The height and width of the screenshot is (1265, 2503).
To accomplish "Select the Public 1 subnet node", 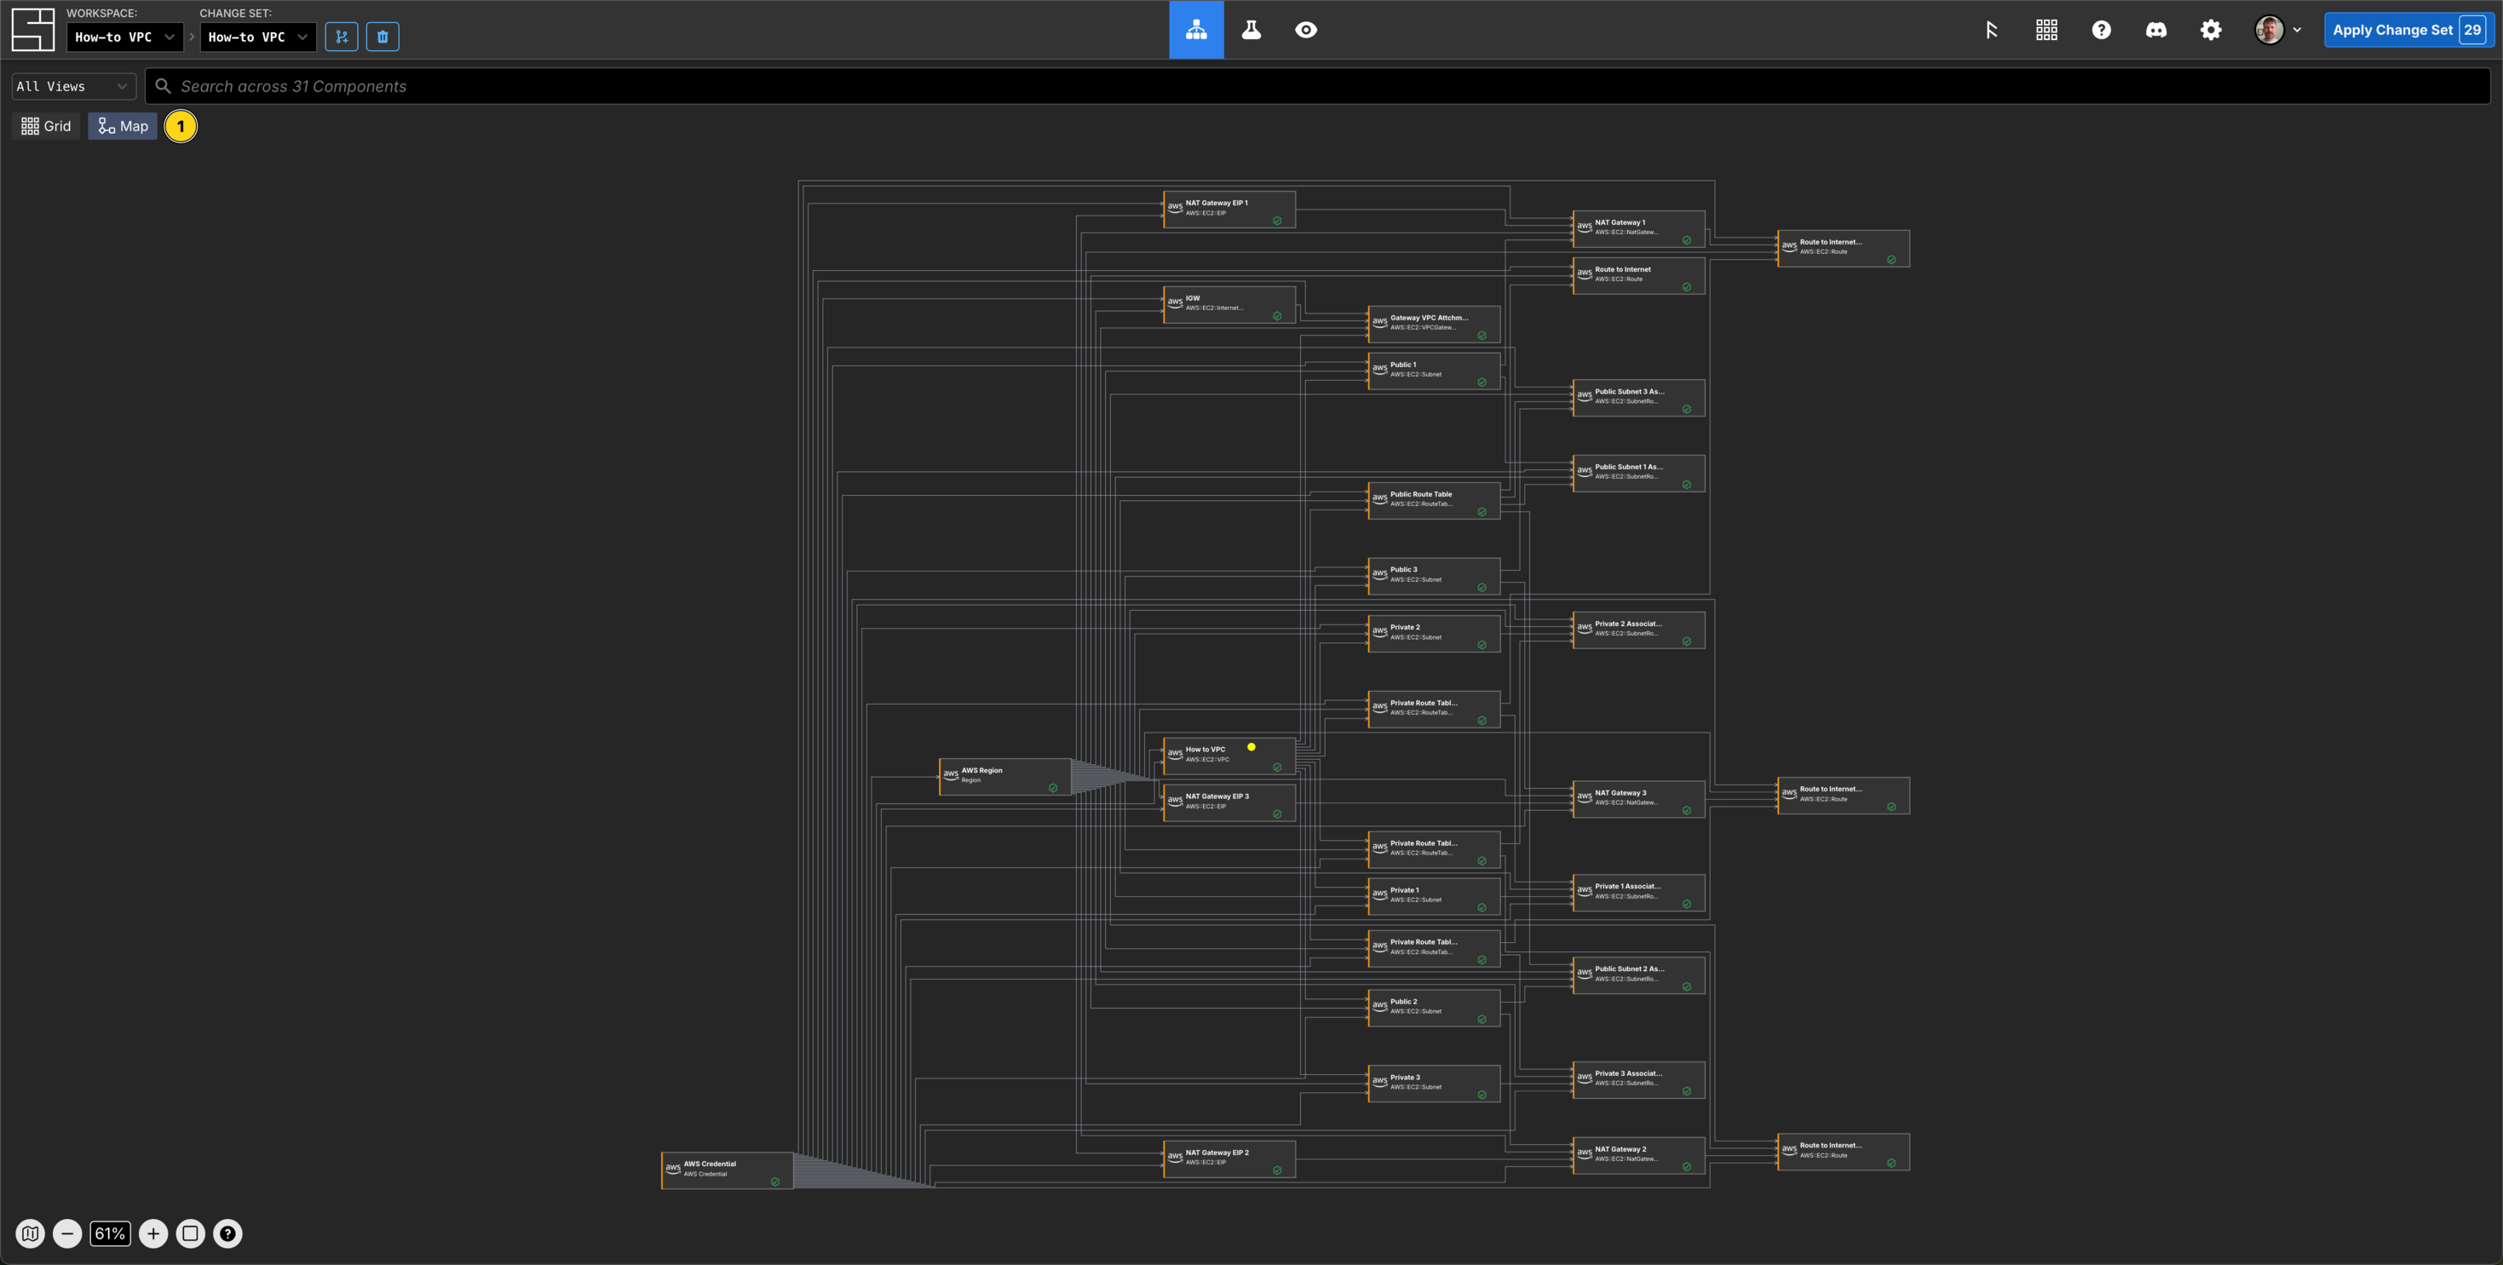I will pos(1433,371).
